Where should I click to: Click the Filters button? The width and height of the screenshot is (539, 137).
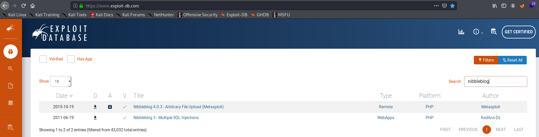pyautogui.click(x=486, y=60)
